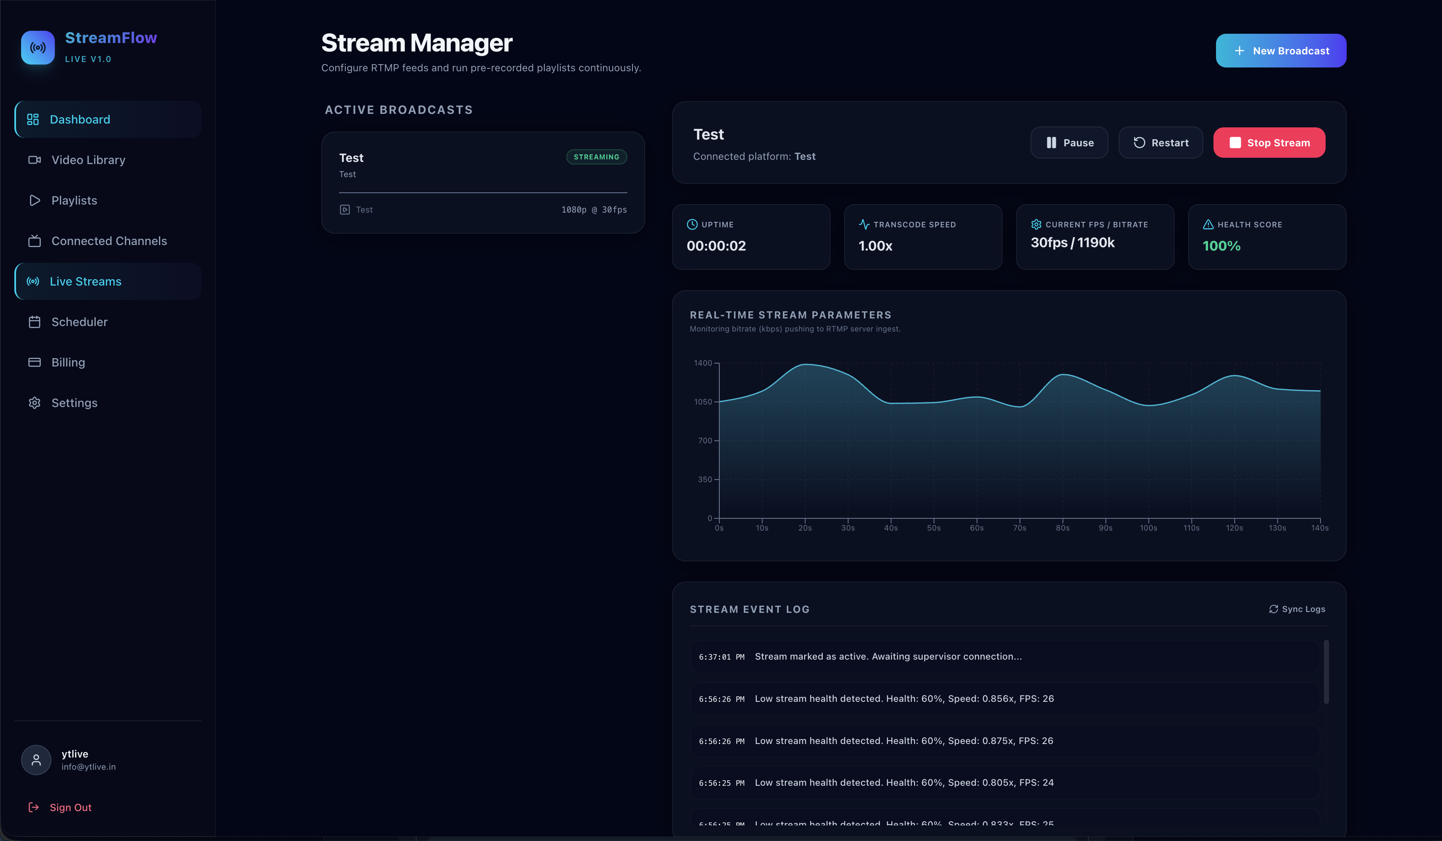1442x841 pixels.
Task: Click the Live Streams radio-wave icon
Action: pyautogui.click(x=32, y=281)
